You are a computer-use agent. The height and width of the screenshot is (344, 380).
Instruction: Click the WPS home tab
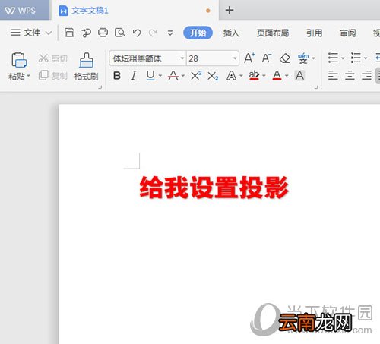[x=25, y=10]
